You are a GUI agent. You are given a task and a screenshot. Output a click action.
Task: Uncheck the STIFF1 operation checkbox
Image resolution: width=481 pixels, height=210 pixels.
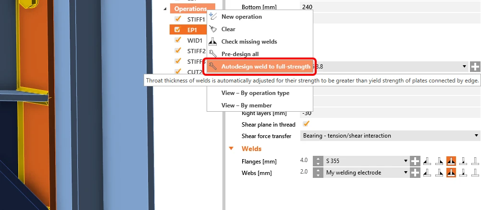click(178, 19)
